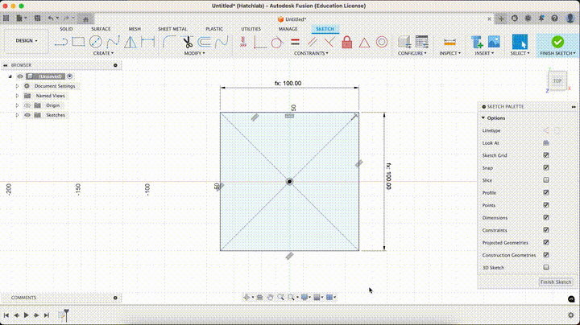Screen dimensions: 580x325
Task: Switch to the Plastic tab
Action: [x=214, y=29]
